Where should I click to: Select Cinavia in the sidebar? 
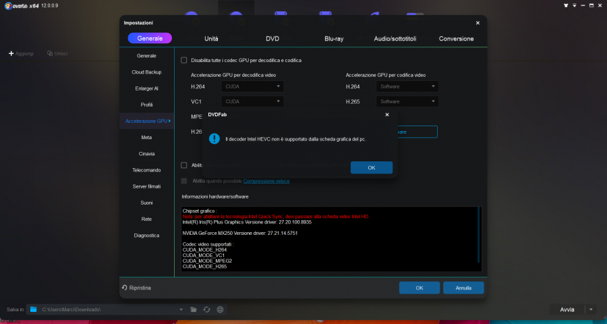(147, 153)
